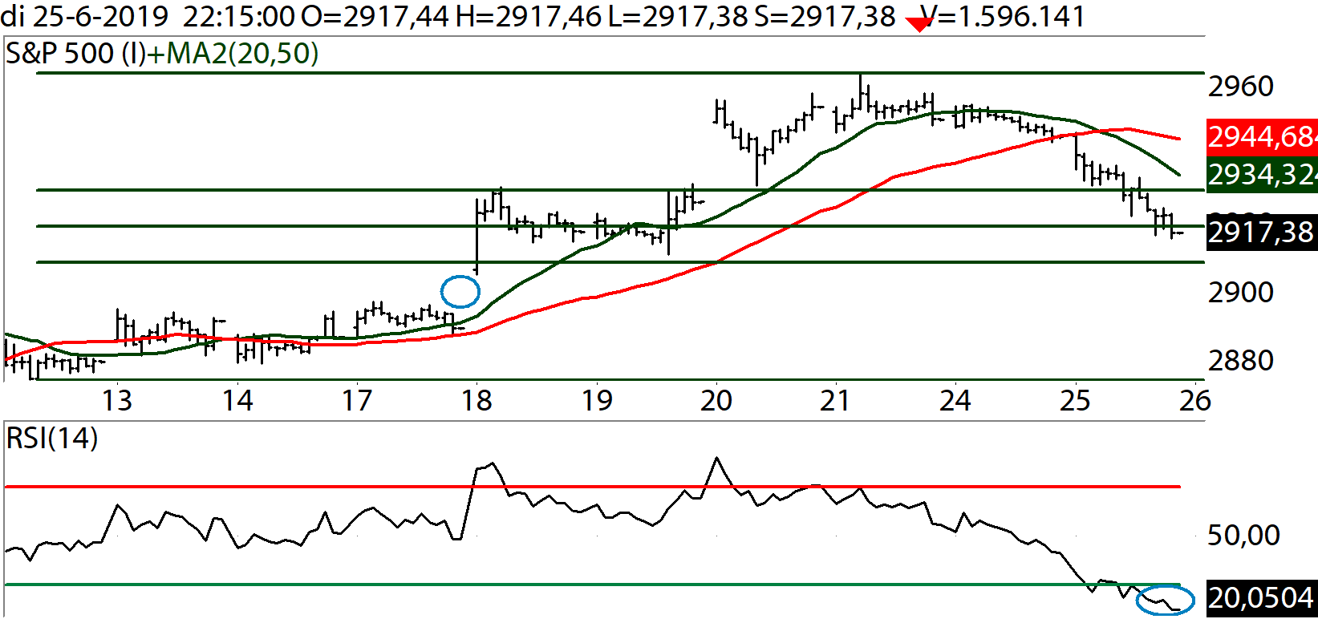The image size is (1318, 619).
Task: Click the high value H=2917,46
Action: (x=528, y=16)
